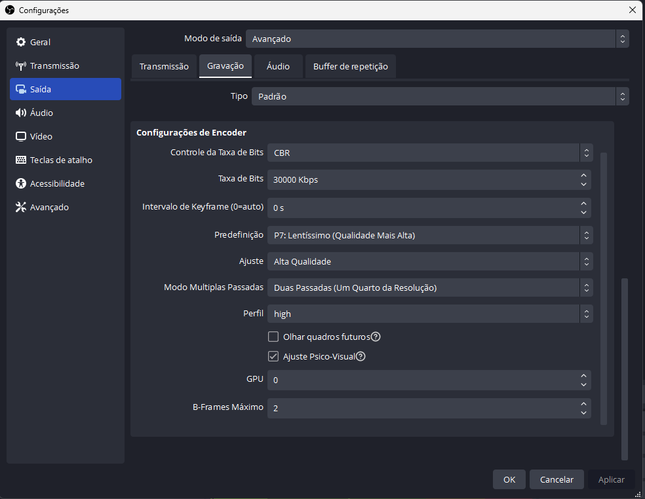Viewport: 645px width, 499px height.
Task: Switch to the Buffer de repetição tab
Action: coord(351,66)
